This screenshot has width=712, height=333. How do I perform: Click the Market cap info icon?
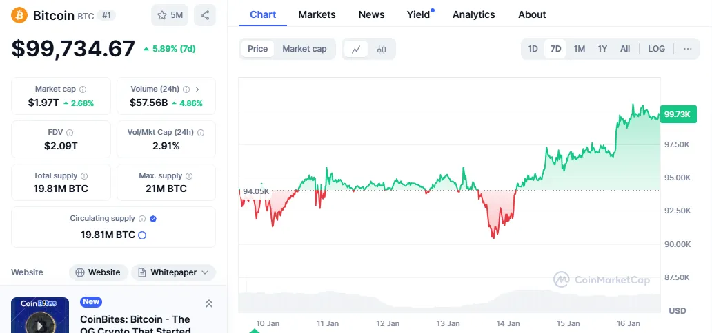click(x=83, y=89)
